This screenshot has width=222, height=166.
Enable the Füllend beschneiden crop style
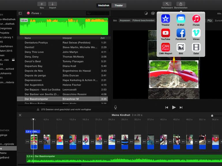[x=144, y=21]
